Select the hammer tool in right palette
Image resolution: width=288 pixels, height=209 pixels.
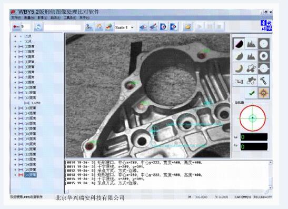pyautogui.click(x=263, y=81)
